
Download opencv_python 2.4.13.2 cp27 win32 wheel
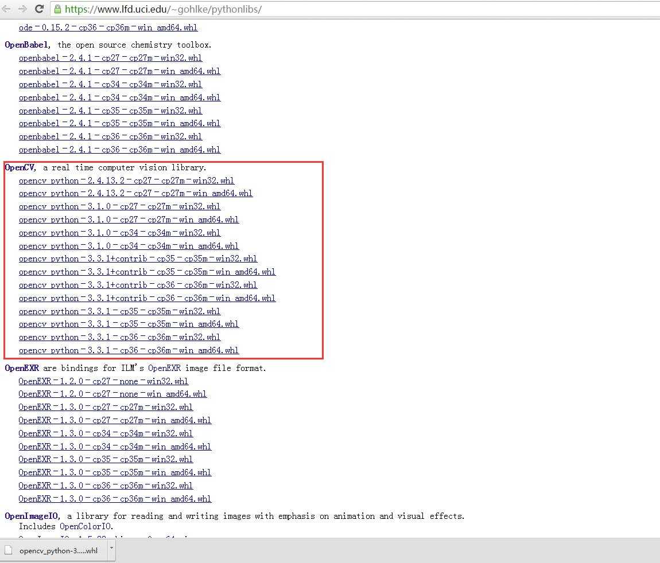pyautogui.click(x=126, y=181)
